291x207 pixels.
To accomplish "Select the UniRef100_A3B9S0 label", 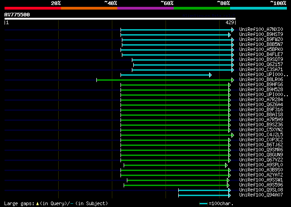I will click(261, 170).
